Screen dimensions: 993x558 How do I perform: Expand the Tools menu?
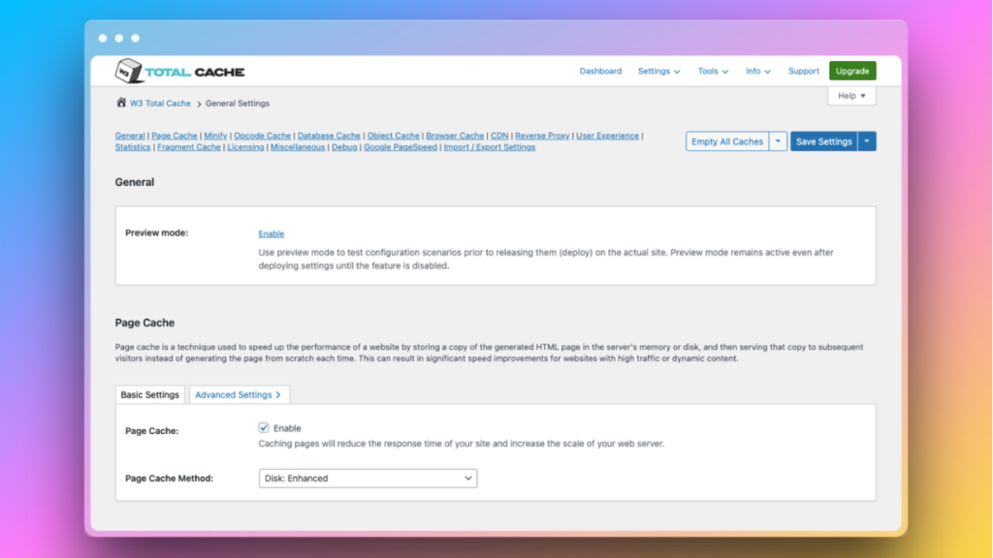[713, 71]
